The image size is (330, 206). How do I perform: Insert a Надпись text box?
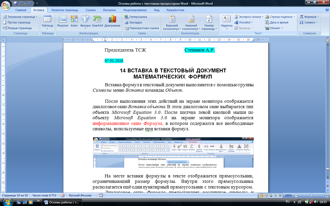[x=227, y=22]
